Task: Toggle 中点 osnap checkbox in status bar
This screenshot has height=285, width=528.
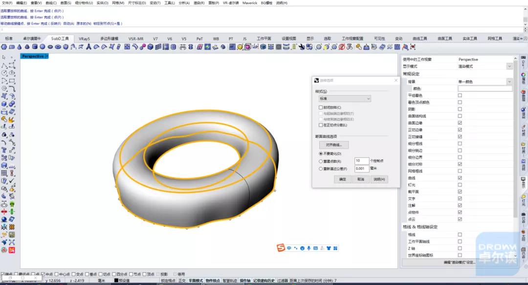Action: tap(43, 274)
